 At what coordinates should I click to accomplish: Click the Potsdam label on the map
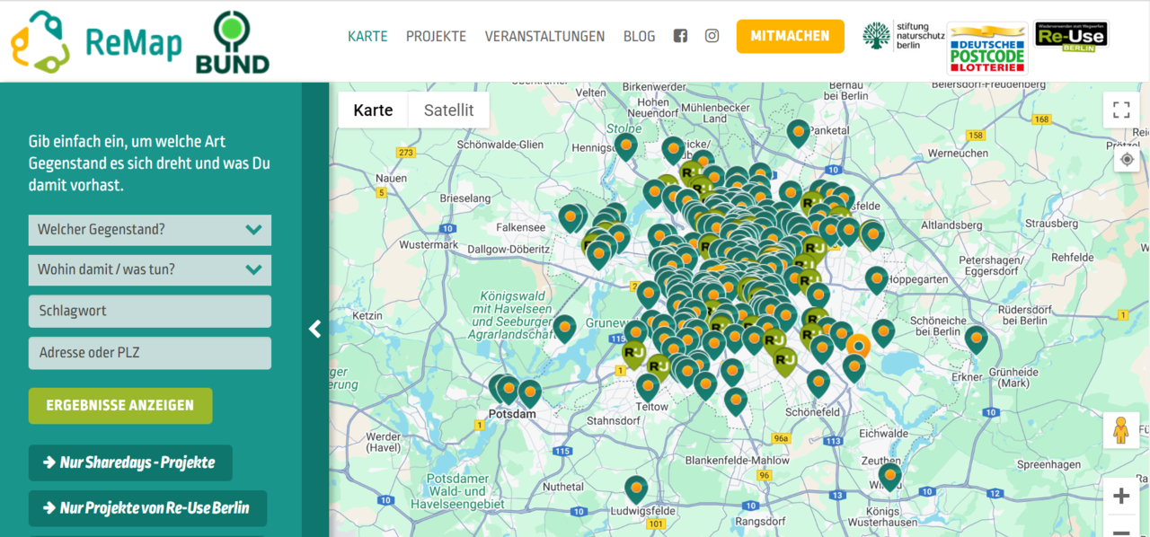point(512,414)
